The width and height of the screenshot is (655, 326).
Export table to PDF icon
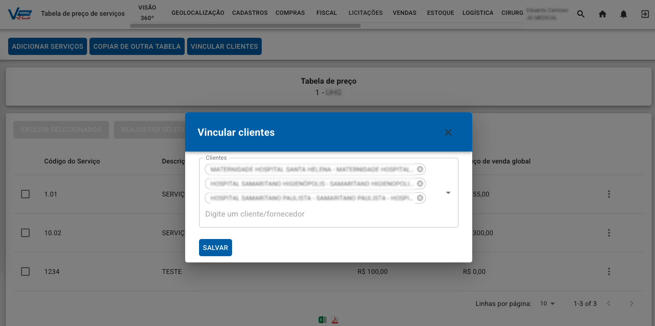pos(335,320)
